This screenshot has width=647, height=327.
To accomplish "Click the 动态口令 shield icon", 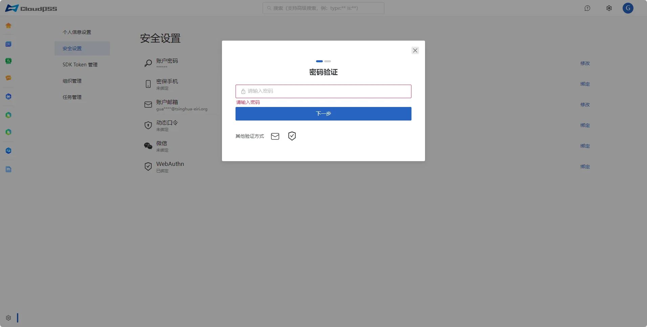I will pos(148,125).
